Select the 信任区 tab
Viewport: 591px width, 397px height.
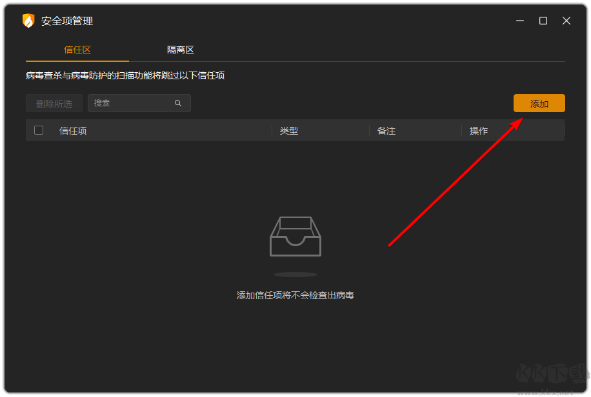[77, 49]
